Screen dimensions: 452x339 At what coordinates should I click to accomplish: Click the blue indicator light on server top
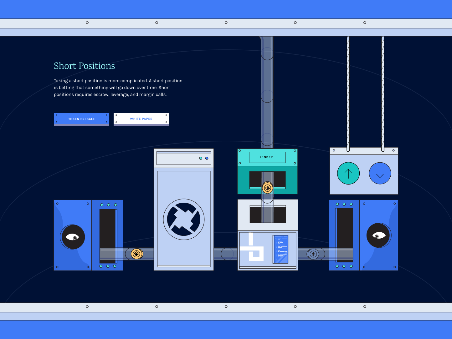click(207, 158)
